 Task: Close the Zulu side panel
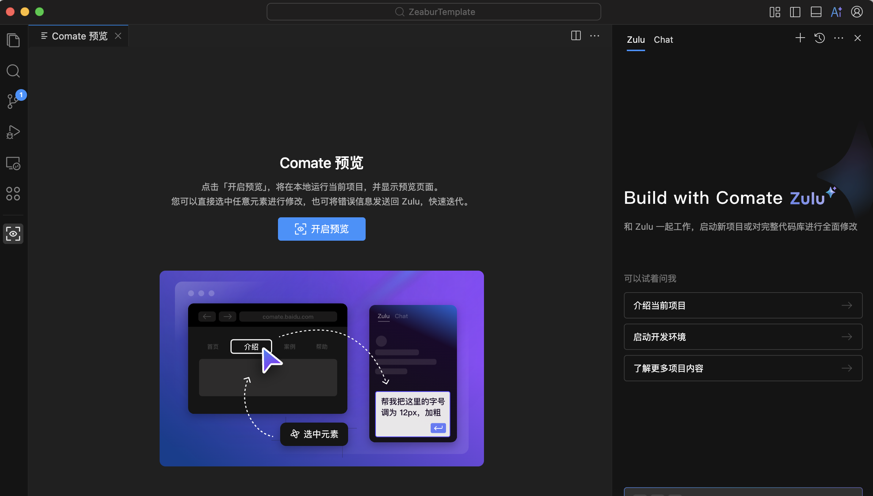click(858, 38)
